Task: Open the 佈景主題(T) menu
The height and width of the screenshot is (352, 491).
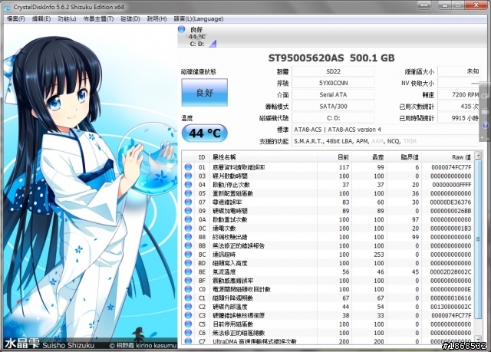Action: click(x=98, y=18)
